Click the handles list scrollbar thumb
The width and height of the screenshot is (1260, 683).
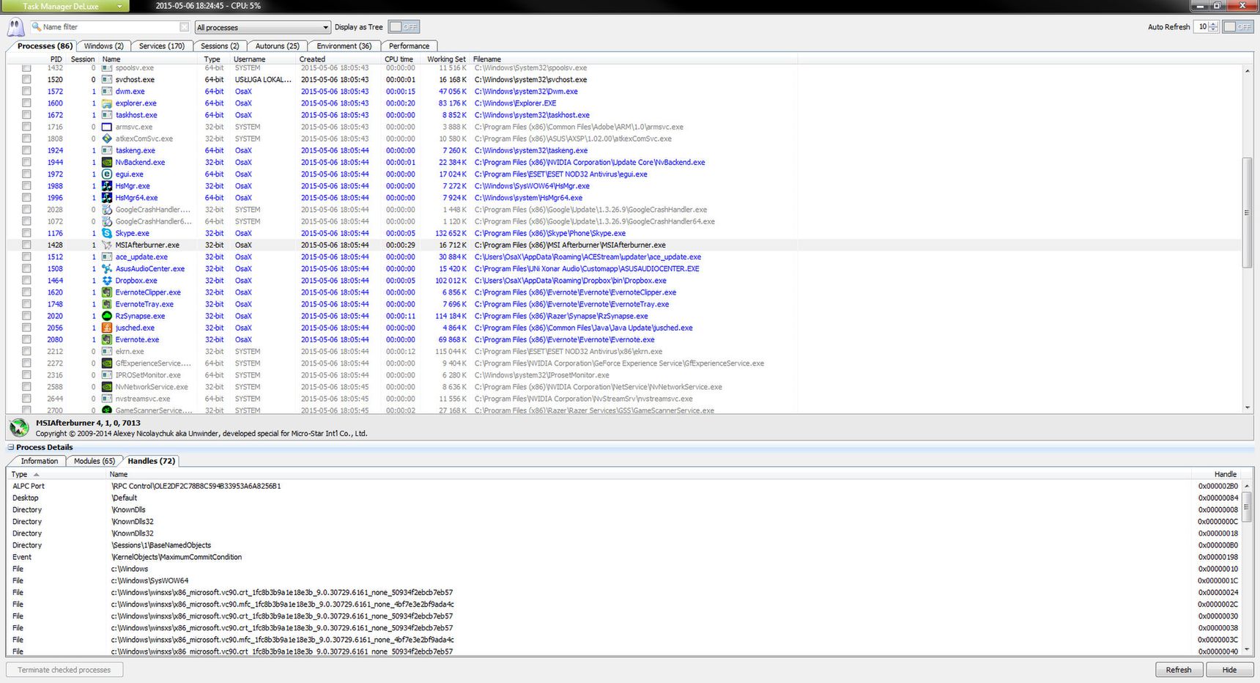click(1247, 507)
